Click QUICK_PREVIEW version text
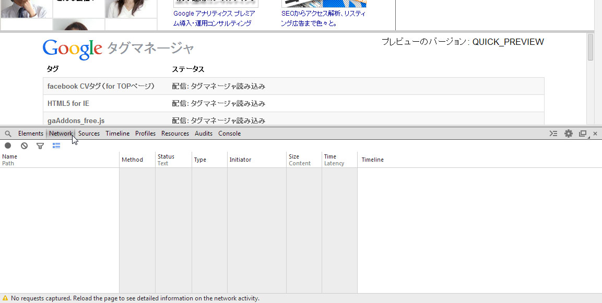602x303 pixels. coord(508,42)
